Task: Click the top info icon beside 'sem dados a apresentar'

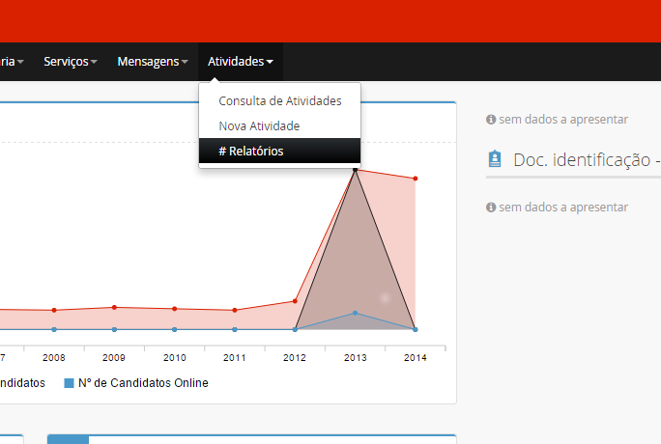Action: (491, 120)
